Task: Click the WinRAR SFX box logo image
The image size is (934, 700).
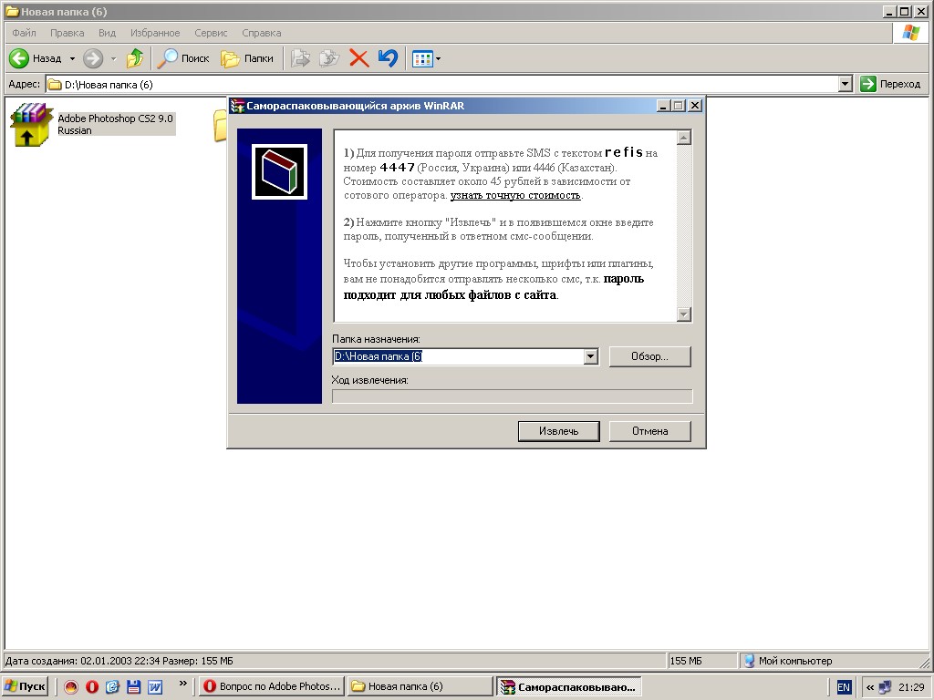Action: (x=279, y=171)
